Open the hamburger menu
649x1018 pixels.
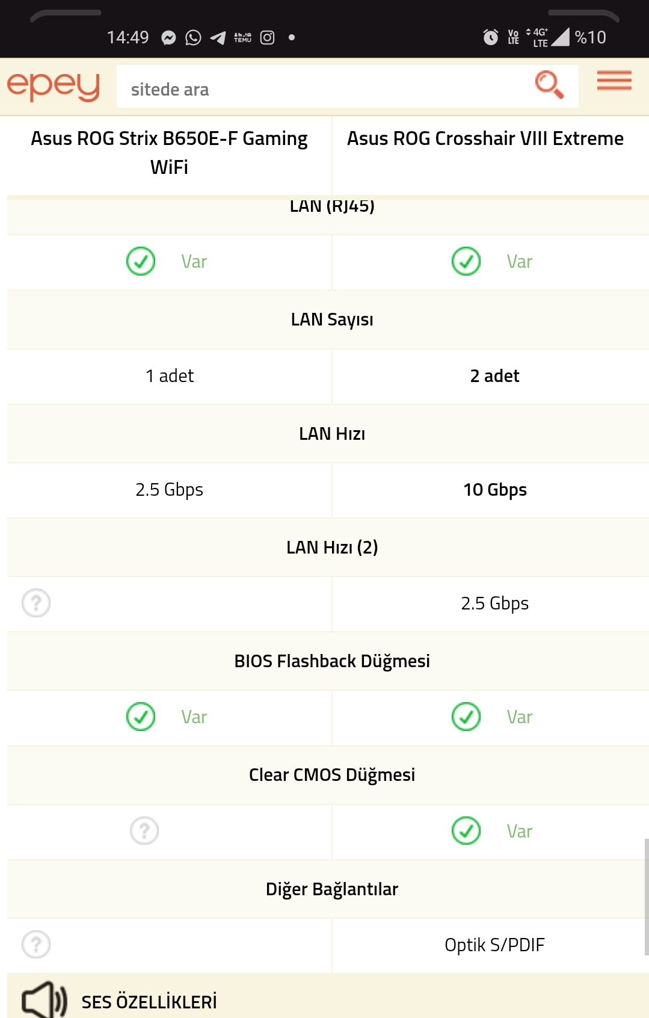click(614, 81)
